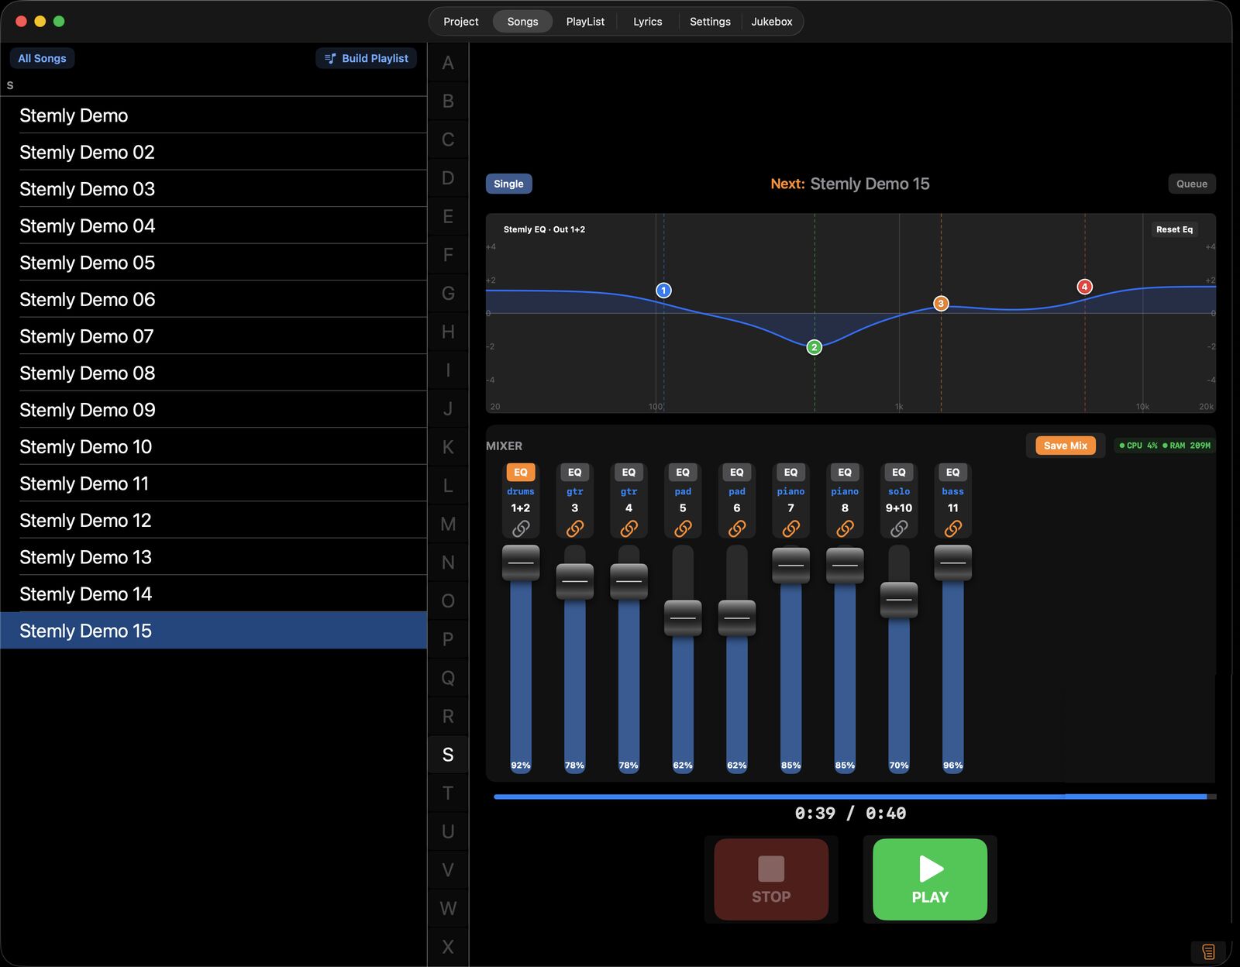This screenshot has height=967, width=1240.
Task: Click the Reset Eq button
Action: (1174, 229)
